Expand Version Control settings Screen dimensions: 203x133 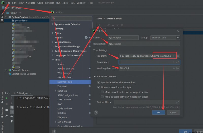click(x=53, y=42)
